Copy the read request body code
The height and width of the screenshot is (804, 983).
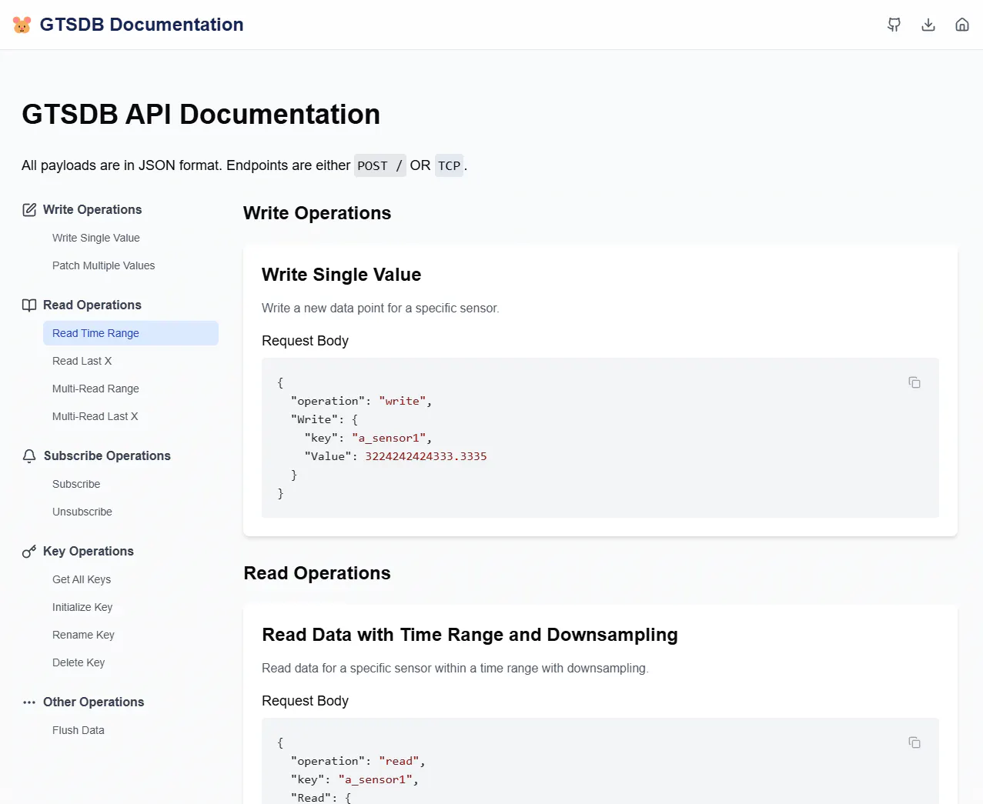pos(914,742)
